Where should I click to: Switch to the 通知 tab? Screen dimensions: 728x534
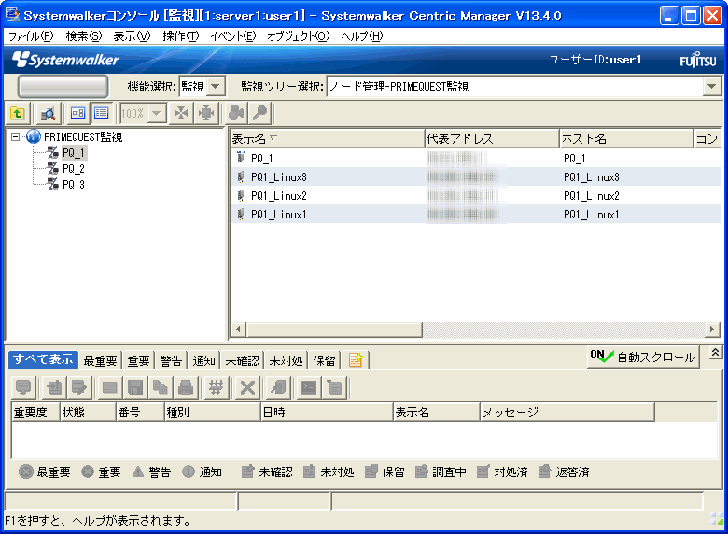click(x=203, y=360)
